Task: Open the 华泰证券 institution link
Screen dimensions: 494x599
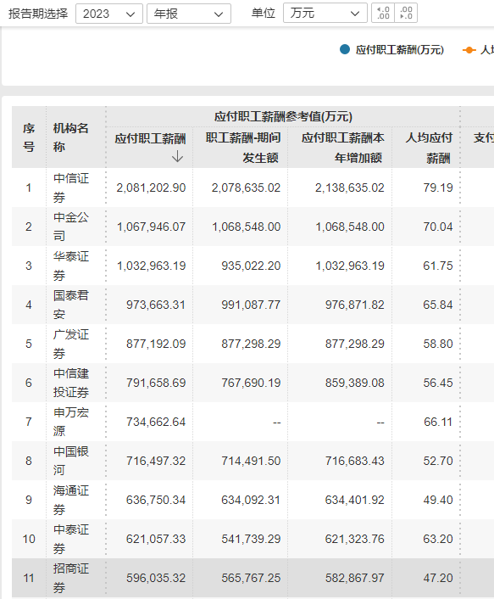Action: pos(71,266)
